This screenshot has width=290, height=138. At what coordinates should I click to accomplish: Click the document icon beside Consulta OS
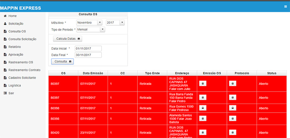5,32
